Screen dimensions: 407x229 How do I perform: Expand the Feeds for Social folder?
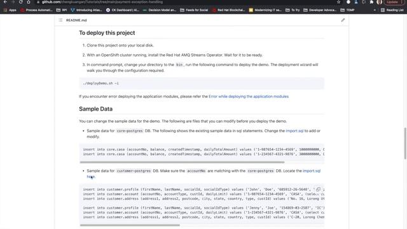click(x=194, y=10)
